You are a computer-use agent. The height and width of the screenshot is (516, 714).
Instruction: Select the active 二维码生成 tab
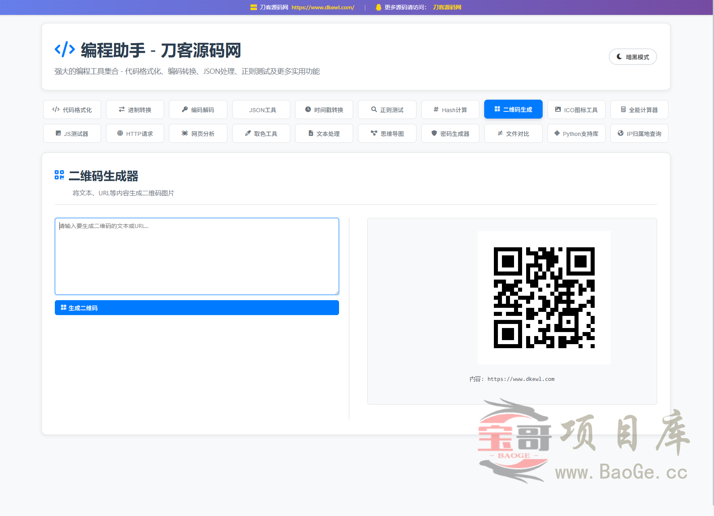pos(513,109)
